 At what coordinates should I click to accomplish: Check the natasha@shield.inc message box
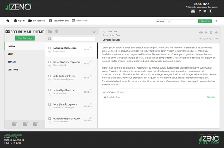(50, 76)
